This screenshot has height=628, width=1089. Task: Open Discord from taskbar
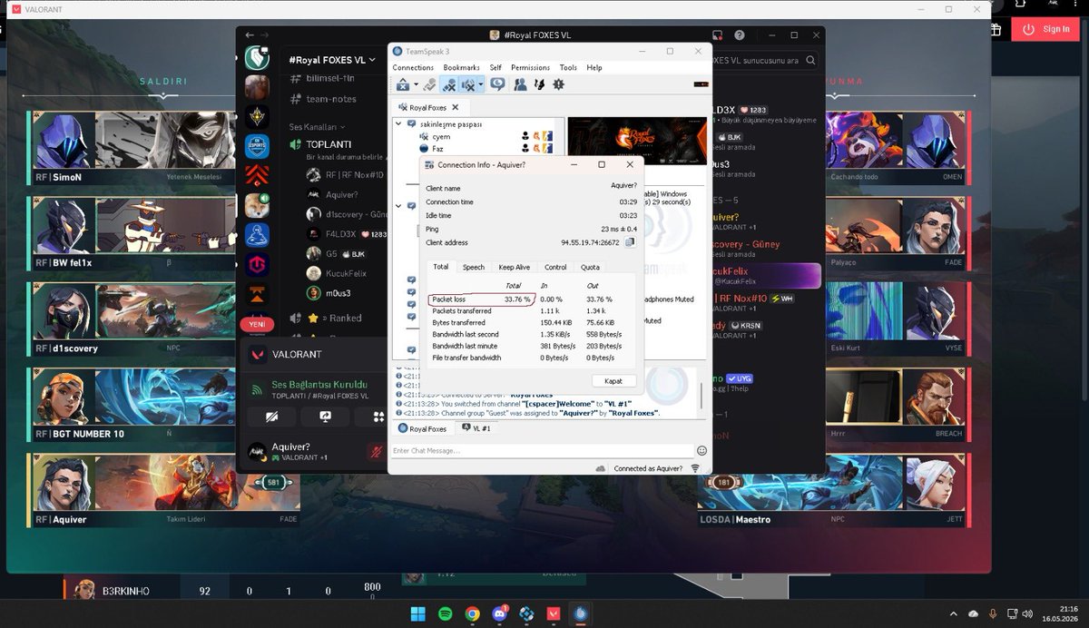499,613
